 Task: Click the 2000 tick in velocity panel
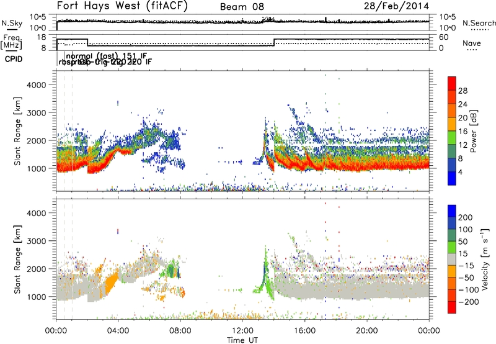(36, 269)
